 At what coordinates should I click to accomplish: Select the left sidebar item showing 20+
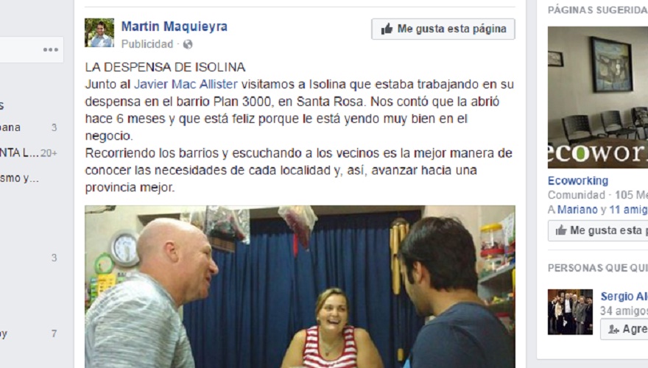point(29,153)
